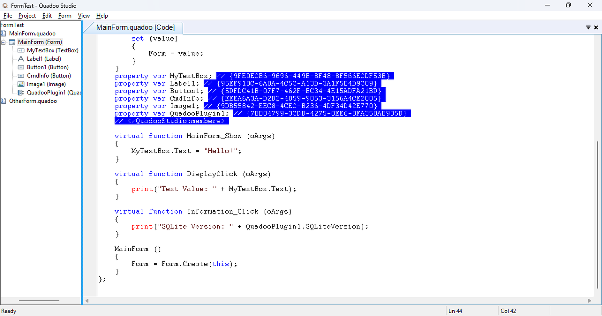Select MainForm.quadoo in the project tree
This screenshot has width=602, height=316.
[x=32, y=33]
